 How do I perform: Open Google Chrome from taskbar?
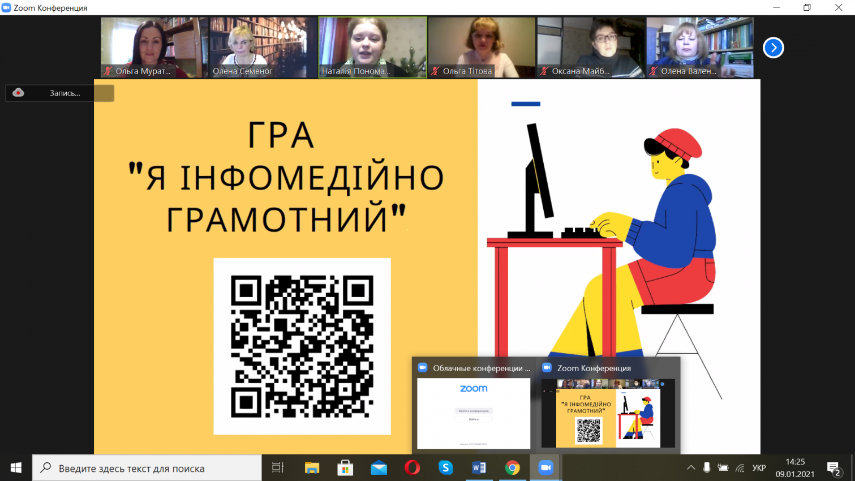coord(512,468)
